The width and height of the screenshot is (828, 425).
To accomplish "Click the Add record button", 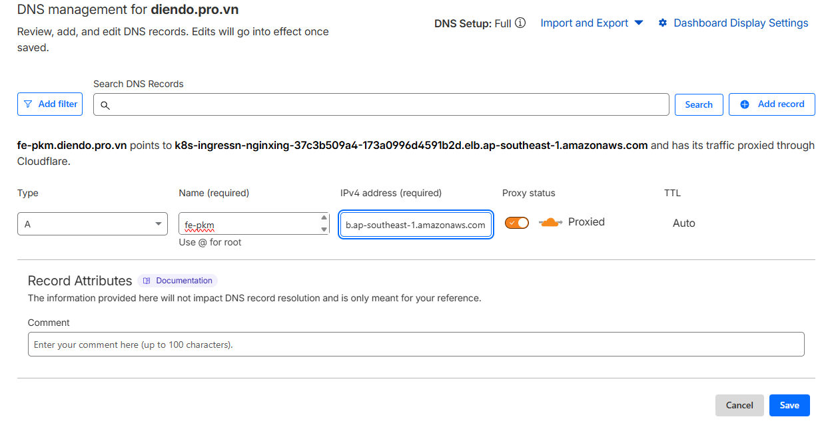I will (771, 104).
